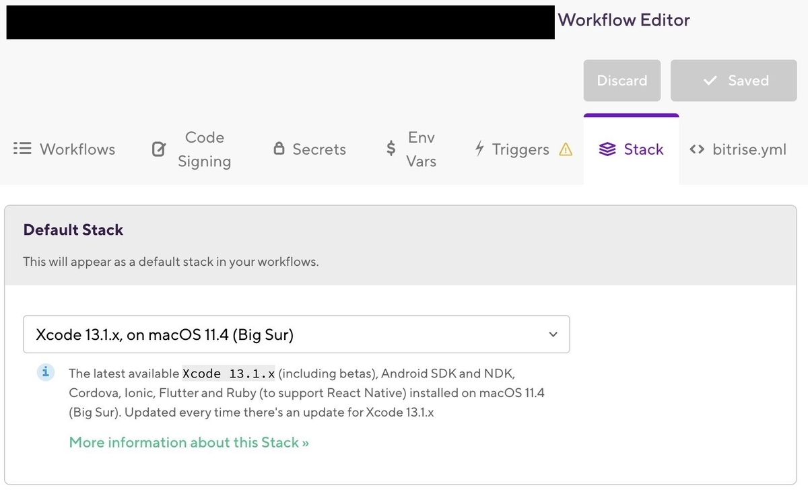Click the default stack description subtitle text
The width and height of the screenshot is (808, 500).
pyautogui.click(x=171, y=262)
